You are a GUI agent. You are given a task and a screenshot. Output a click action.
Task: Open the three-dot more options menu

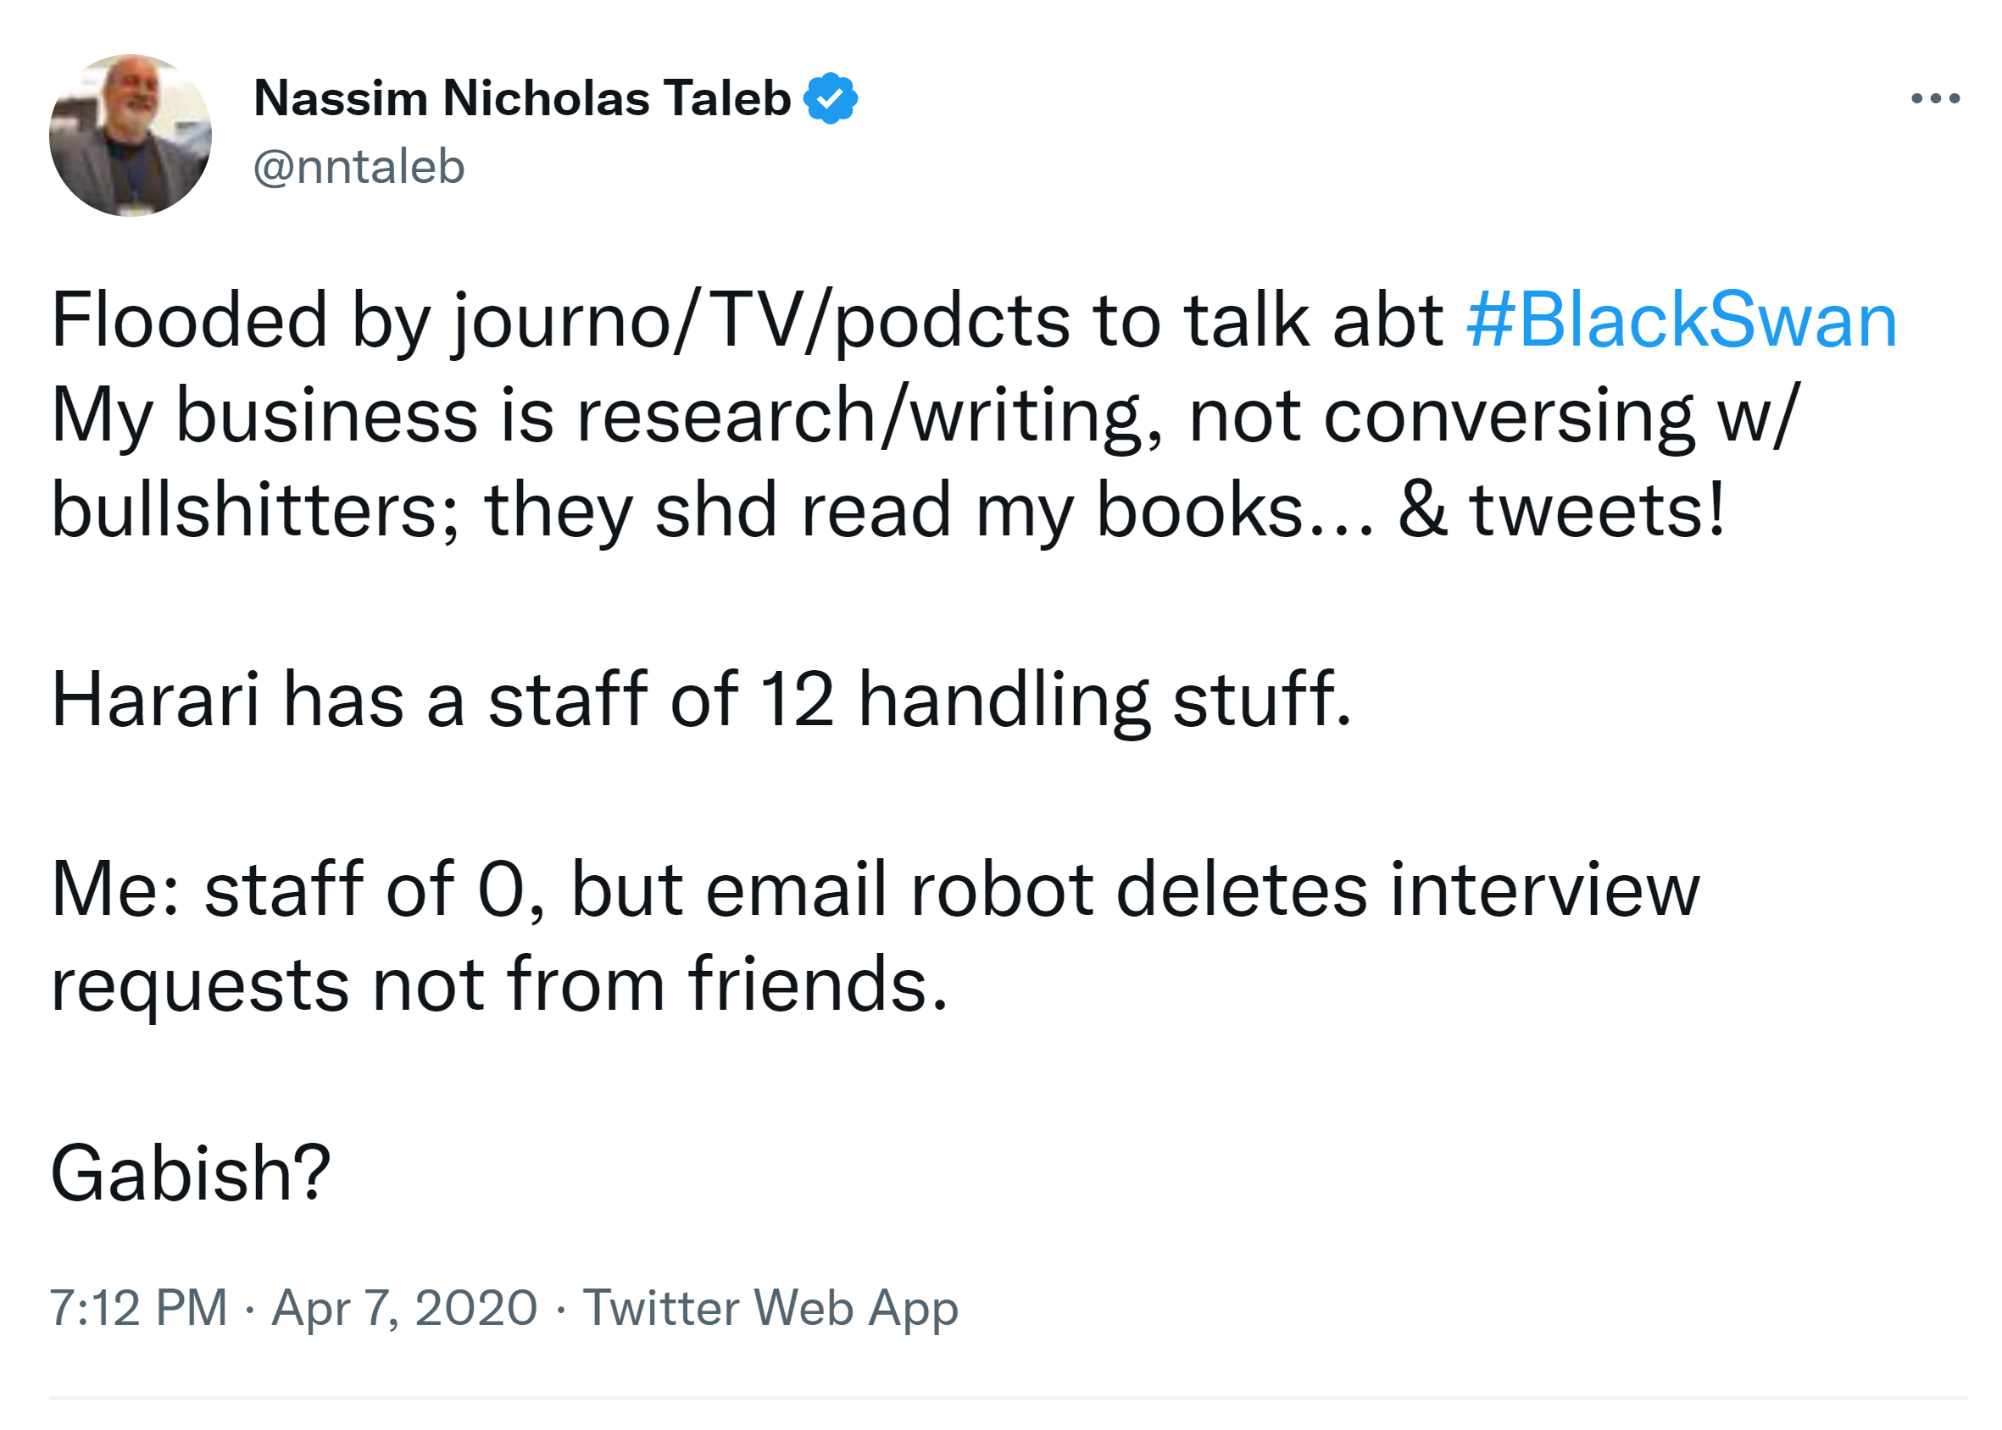coord(1934,98)
